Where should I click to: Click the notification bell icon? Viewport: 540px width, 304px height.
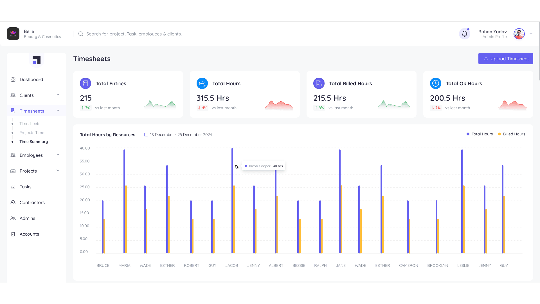465,34
